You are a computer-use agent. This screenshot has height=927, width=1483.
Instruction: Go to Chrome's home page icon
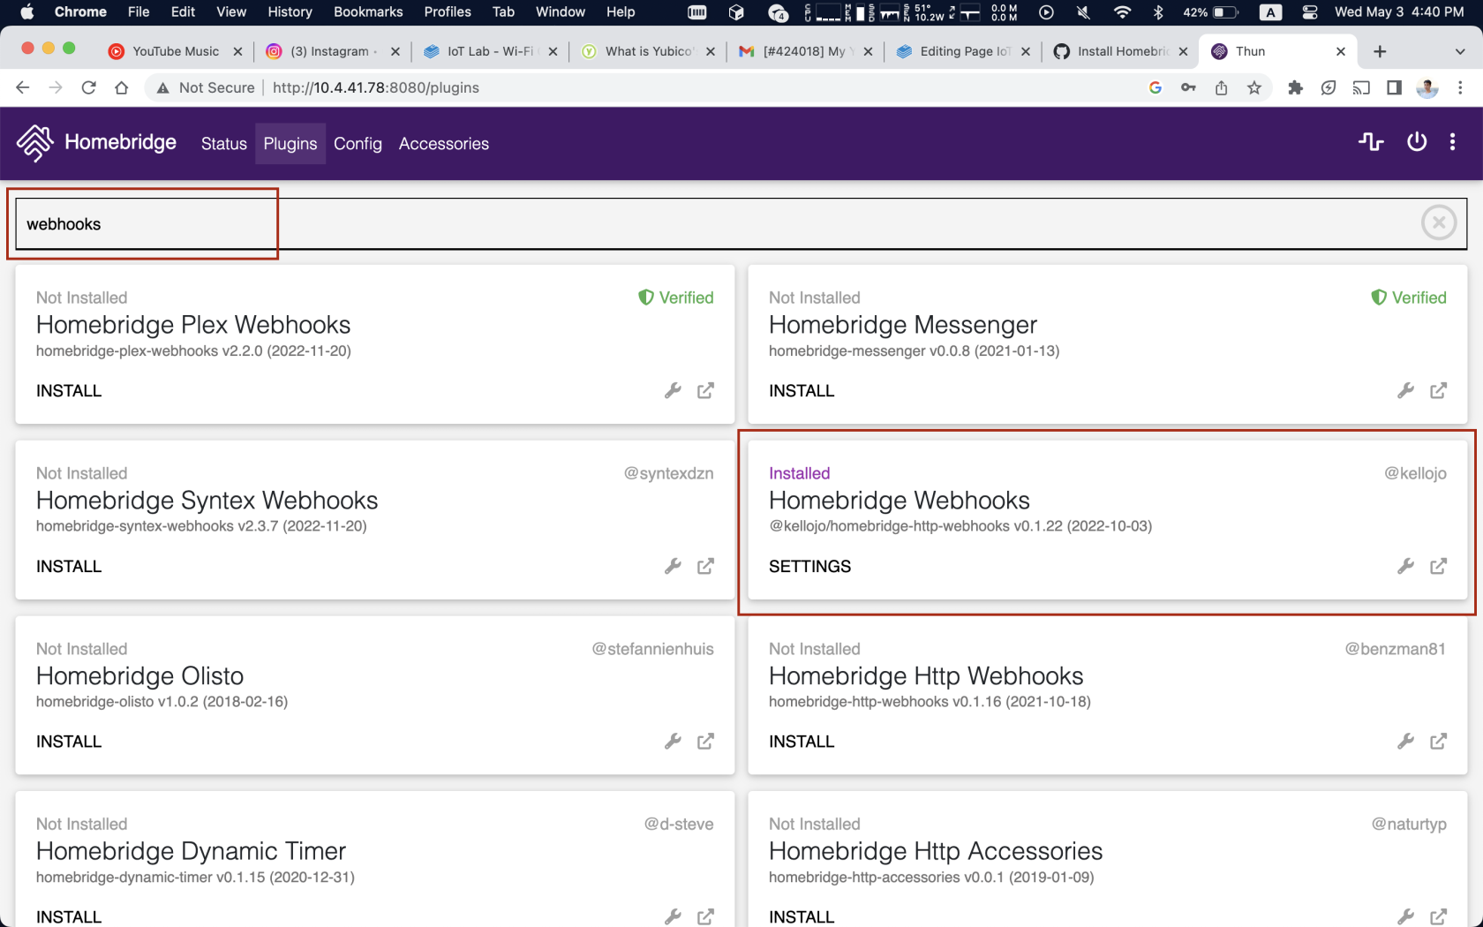pos(122,87)
